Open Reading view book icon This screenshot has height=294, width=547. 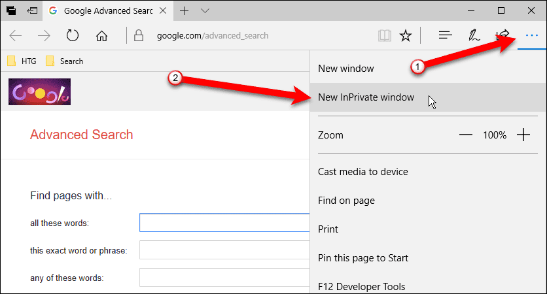tap(384, 35)
